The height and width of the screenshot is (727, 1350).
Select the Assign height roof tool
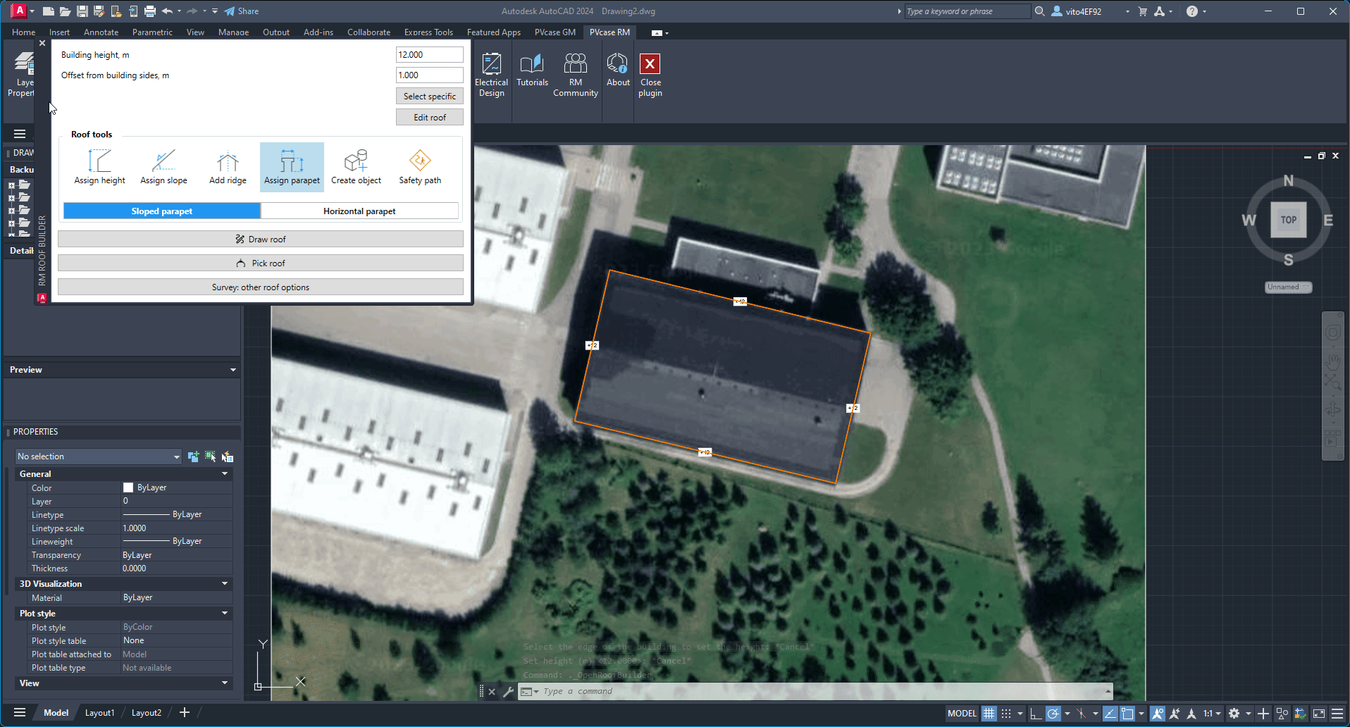(x=100, y=167)
